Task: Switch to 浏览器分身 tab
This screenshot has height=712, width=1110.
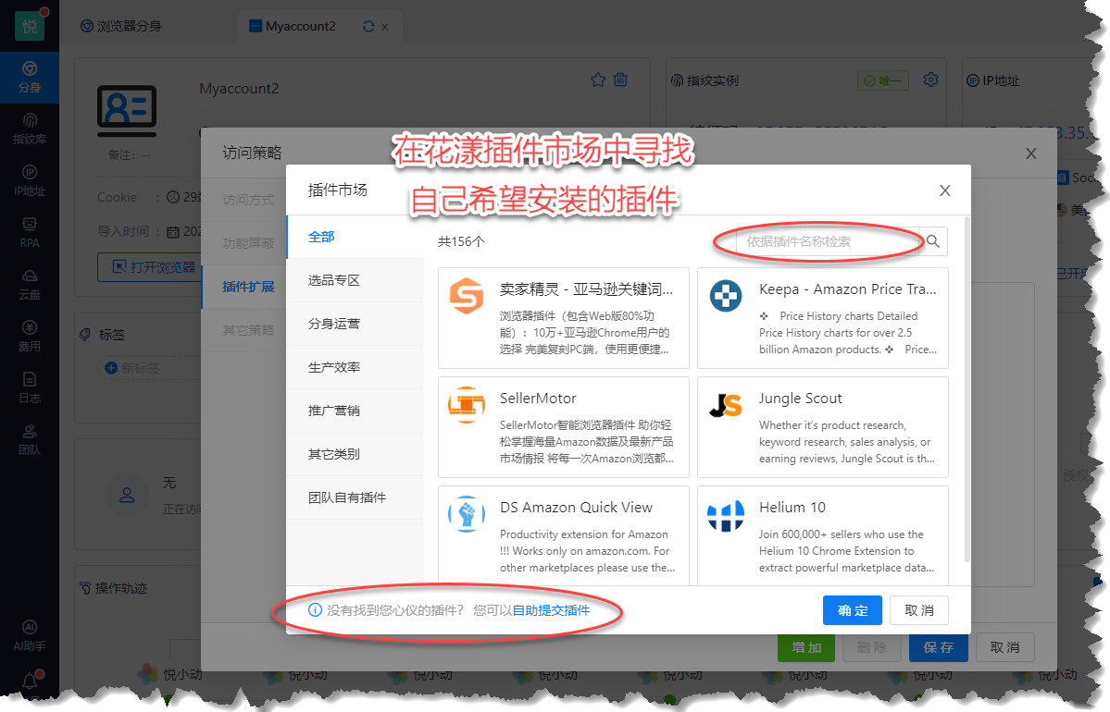Action: pyautogui.click(x=121, y=26)
